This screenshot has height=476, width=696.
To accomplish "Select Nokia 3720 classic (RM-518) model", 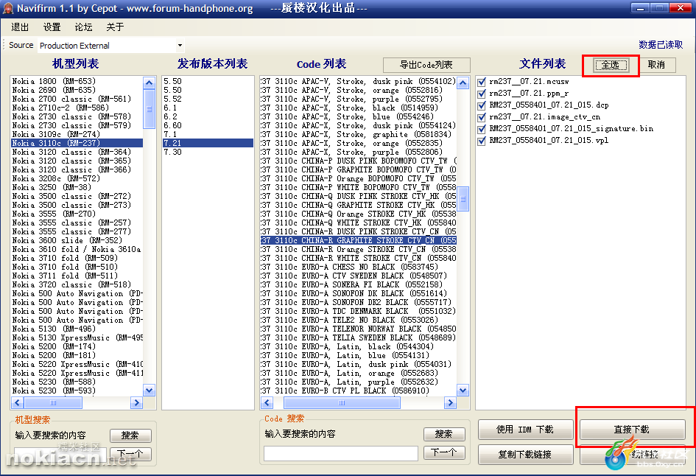I will tap(77, 284).
